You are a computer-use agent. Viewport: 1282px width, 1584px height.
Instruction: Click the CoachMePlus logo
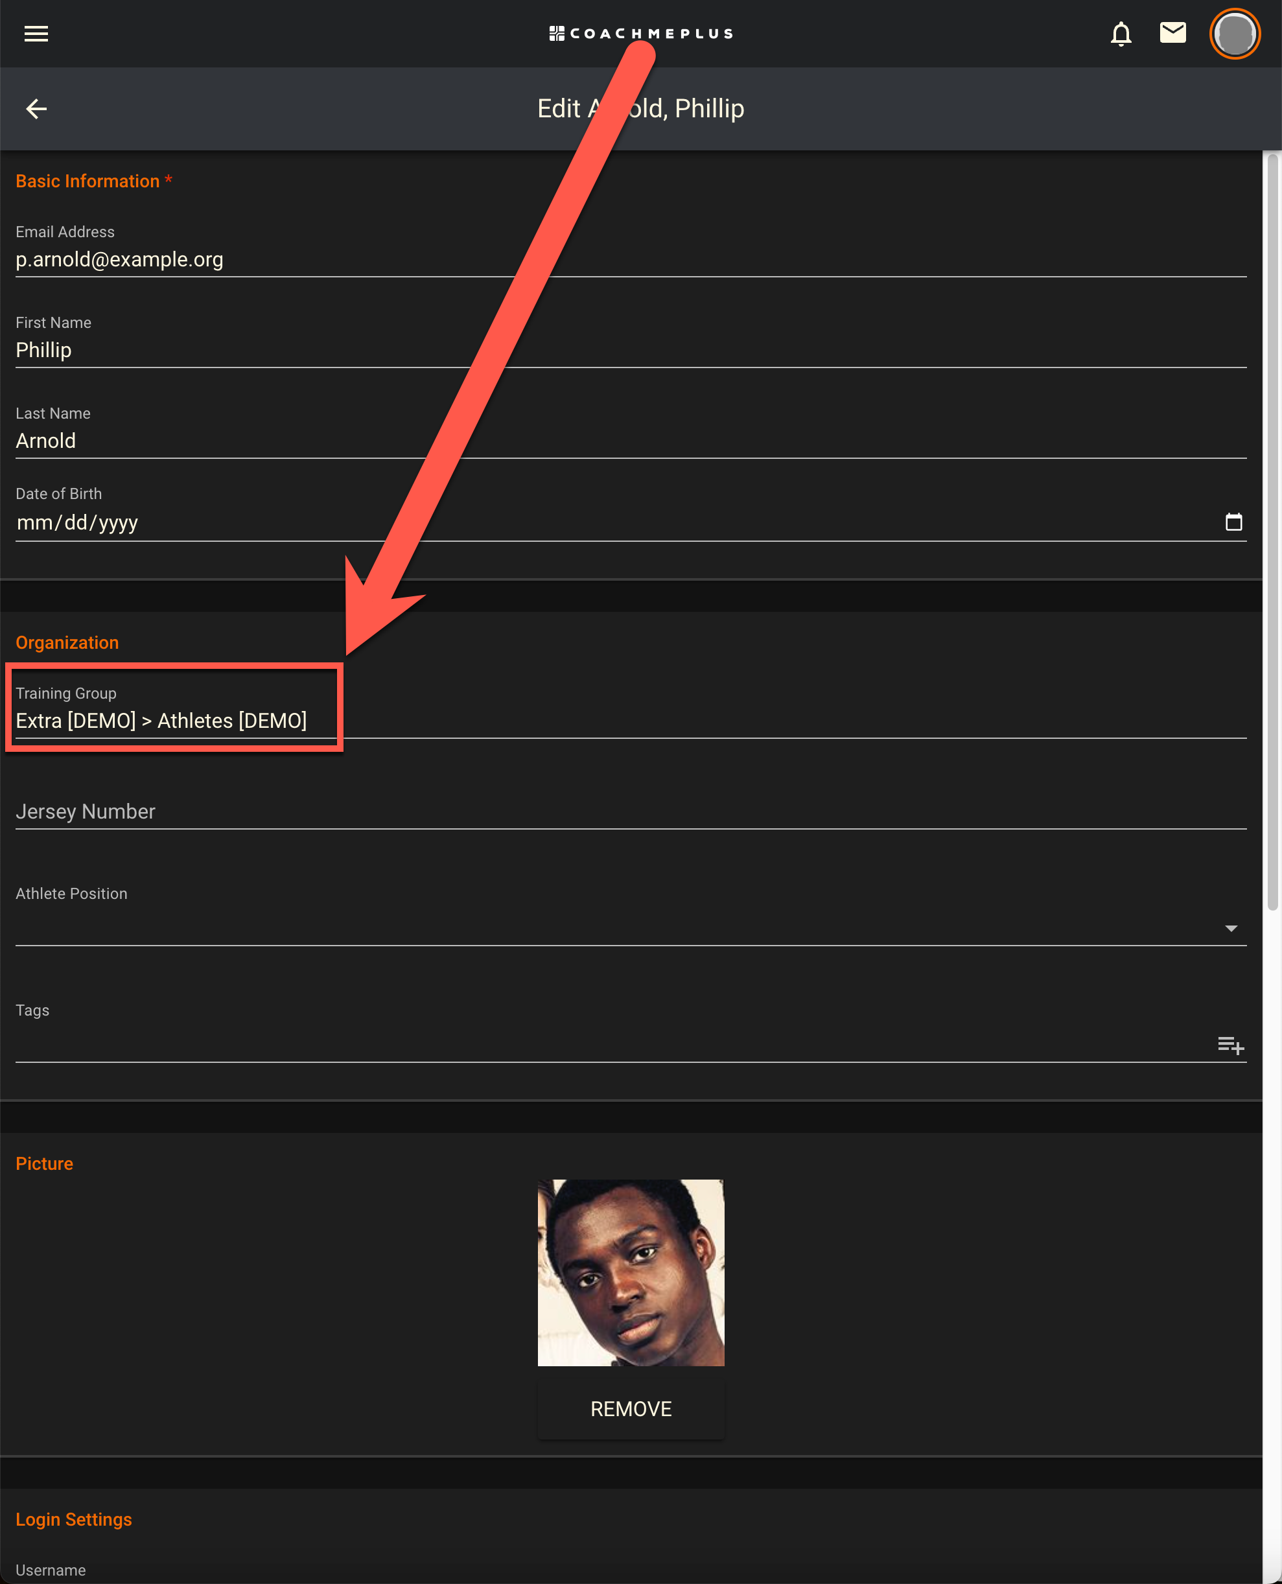coord(640,33)
